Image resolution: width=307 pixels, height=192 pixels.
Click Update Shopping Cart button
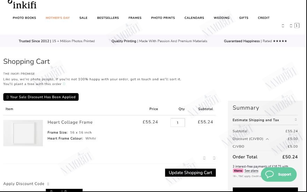(190, 172)
